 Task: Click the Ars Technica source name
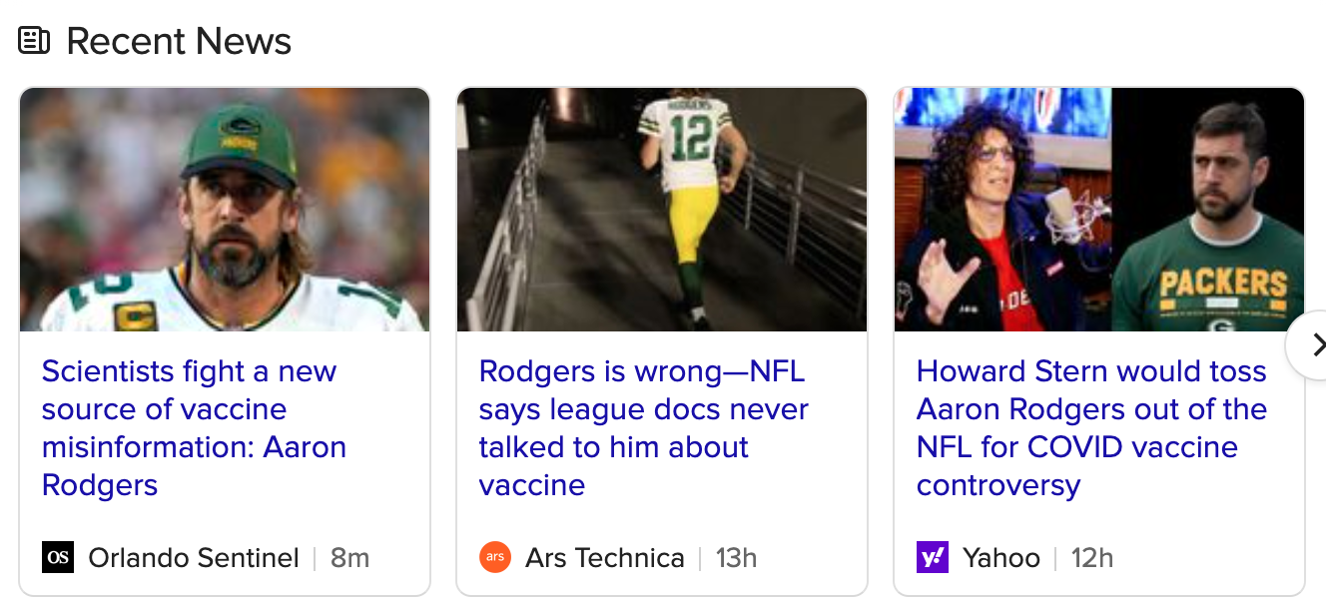[x=605, y=557]
